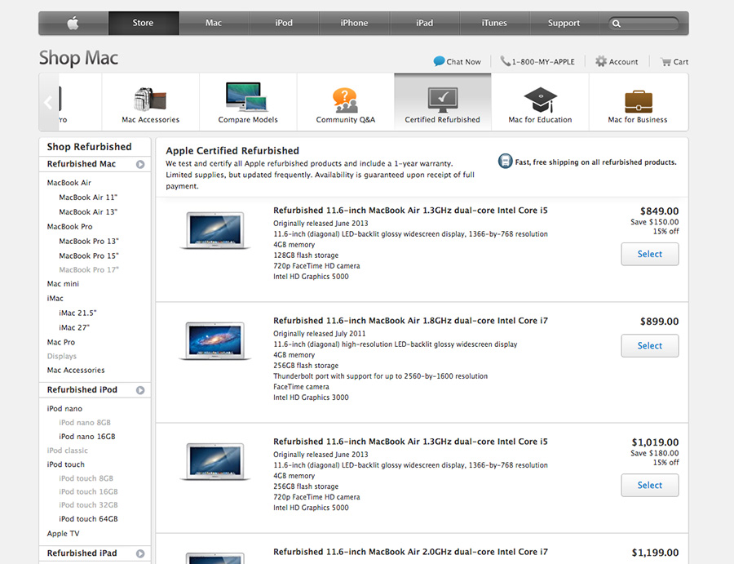The height and width of the screenshot is (564, 734).
Task: Select MacBook Pro 15" in sidebar
Action: click(89, 255)
